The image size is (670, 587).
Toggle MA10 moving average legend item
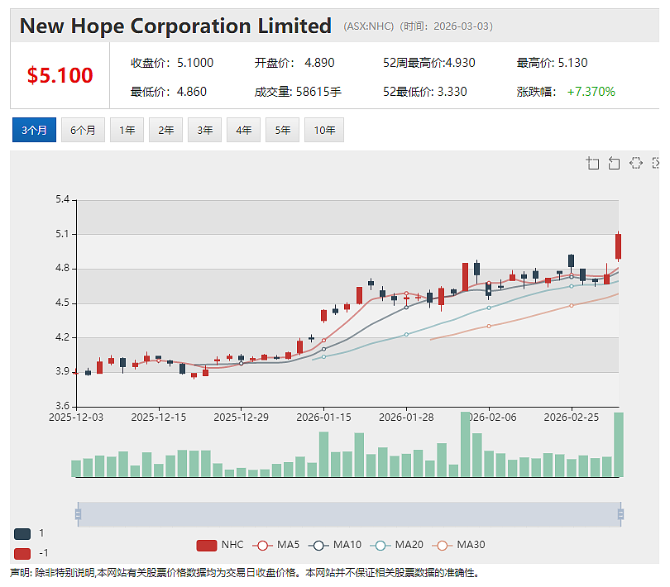334,545
